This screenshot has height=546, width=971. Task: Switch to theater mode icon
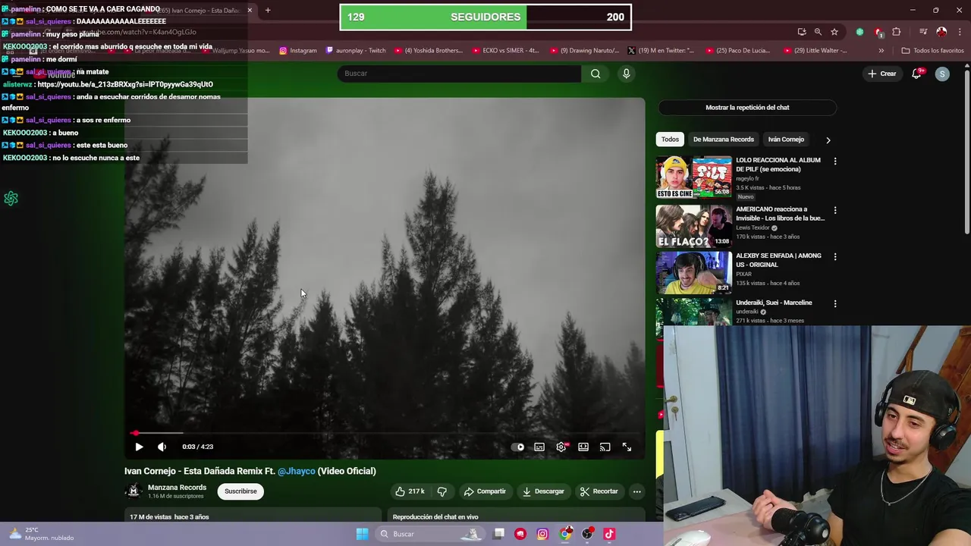pyautogui.click(x=583, y=447)
